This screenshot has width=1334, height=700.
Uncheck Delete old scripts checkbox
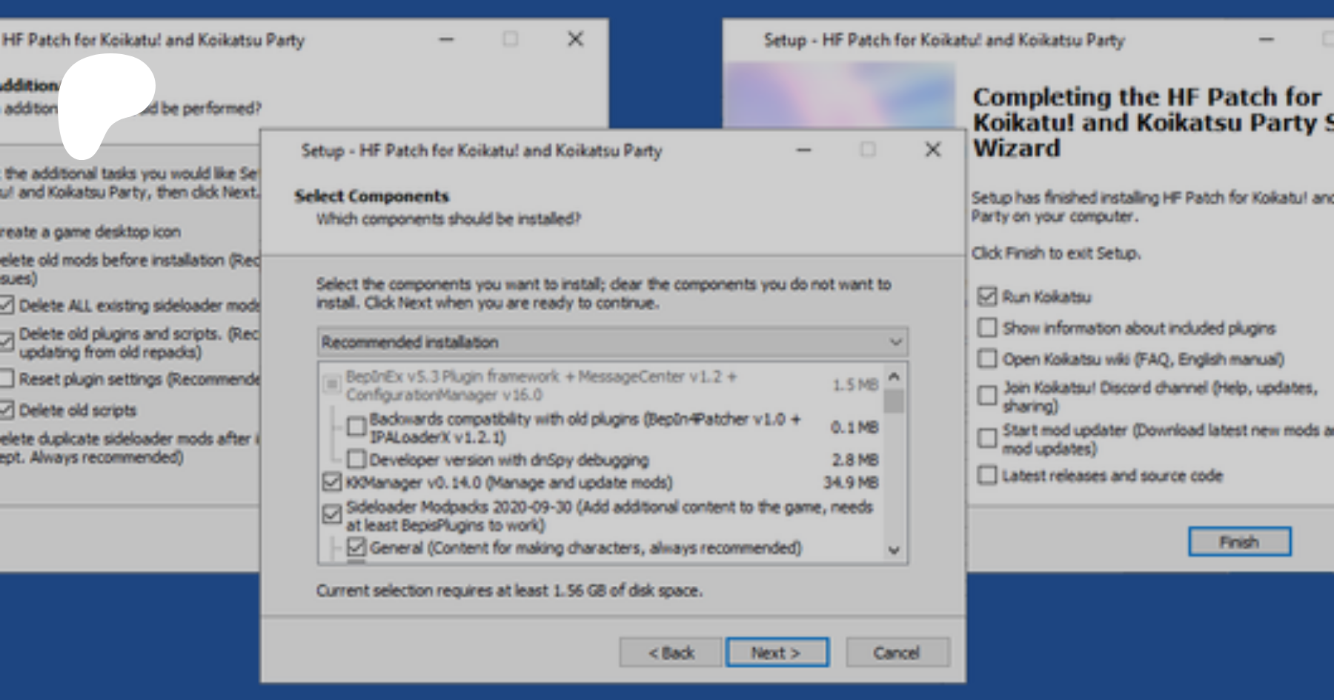pos(6,410)
